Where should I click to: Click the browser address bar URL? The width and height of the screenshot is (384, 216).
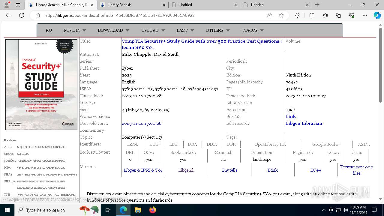pyautogui.click(x=119, y=15)
